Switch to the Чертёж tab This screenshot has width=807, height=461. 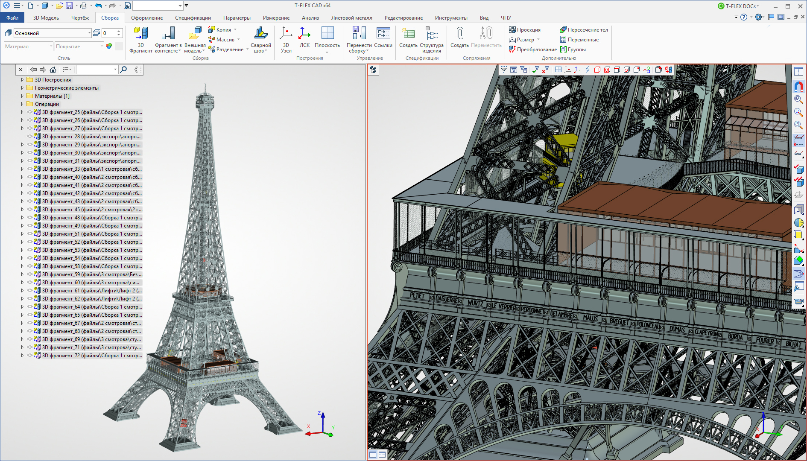(80, 18)
